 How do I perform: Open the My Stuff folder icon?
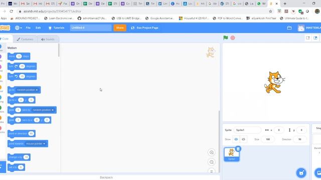click(289, 28)
